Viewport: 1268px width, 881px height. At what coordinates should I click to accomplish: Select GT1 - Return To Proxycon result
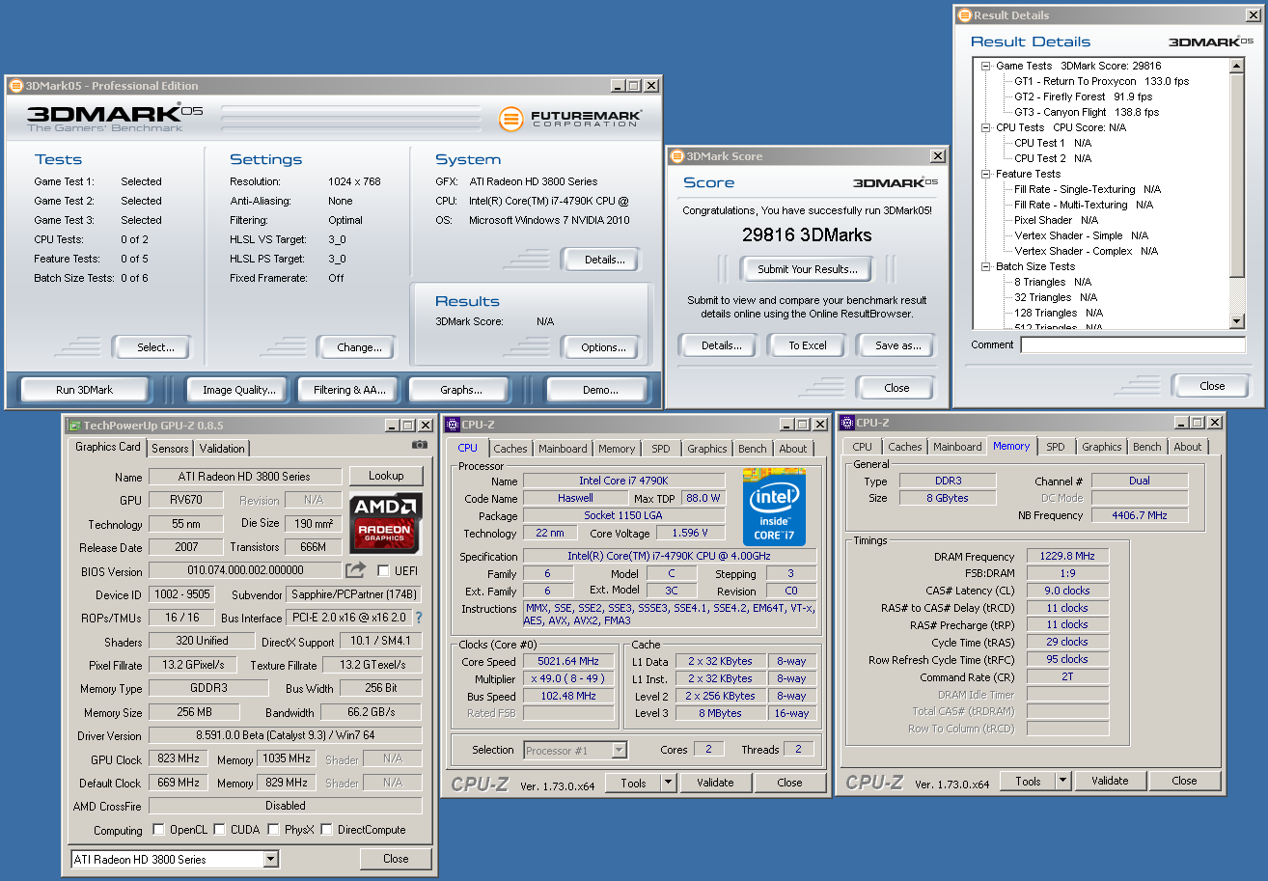point(1101,81)
